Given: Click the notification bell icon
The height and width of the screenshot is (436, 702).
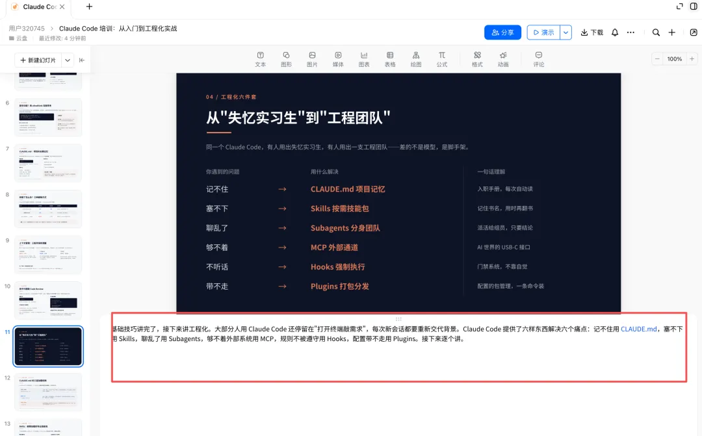Looking at the screenshot, I should coord(615,32).
